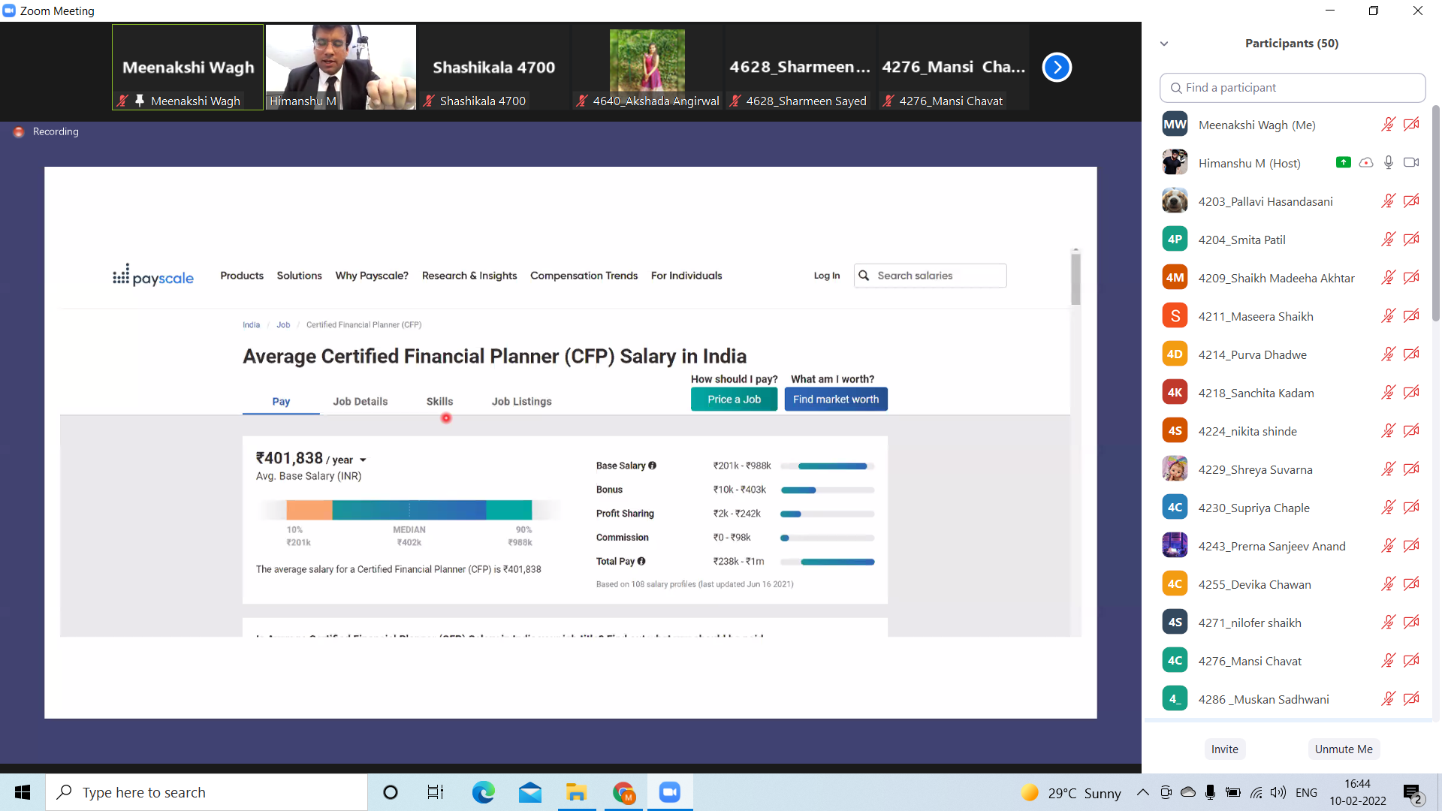The width and height of the screenshot is (1442, 811).
Task: Click Unmute Me button
Action: coord(1343,749)
